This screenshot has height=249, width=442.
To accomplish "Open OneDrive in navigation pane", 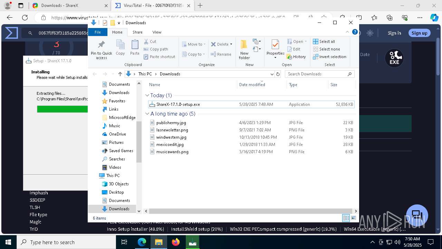I will click(114, 134).
